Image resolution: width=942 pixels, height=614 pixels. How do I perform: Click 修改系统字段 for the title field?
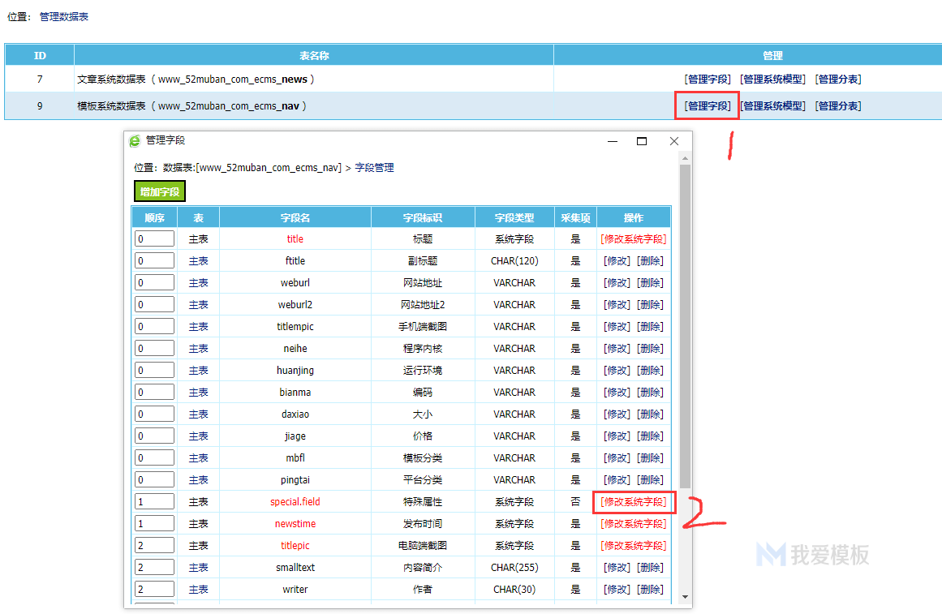point(633,239)
